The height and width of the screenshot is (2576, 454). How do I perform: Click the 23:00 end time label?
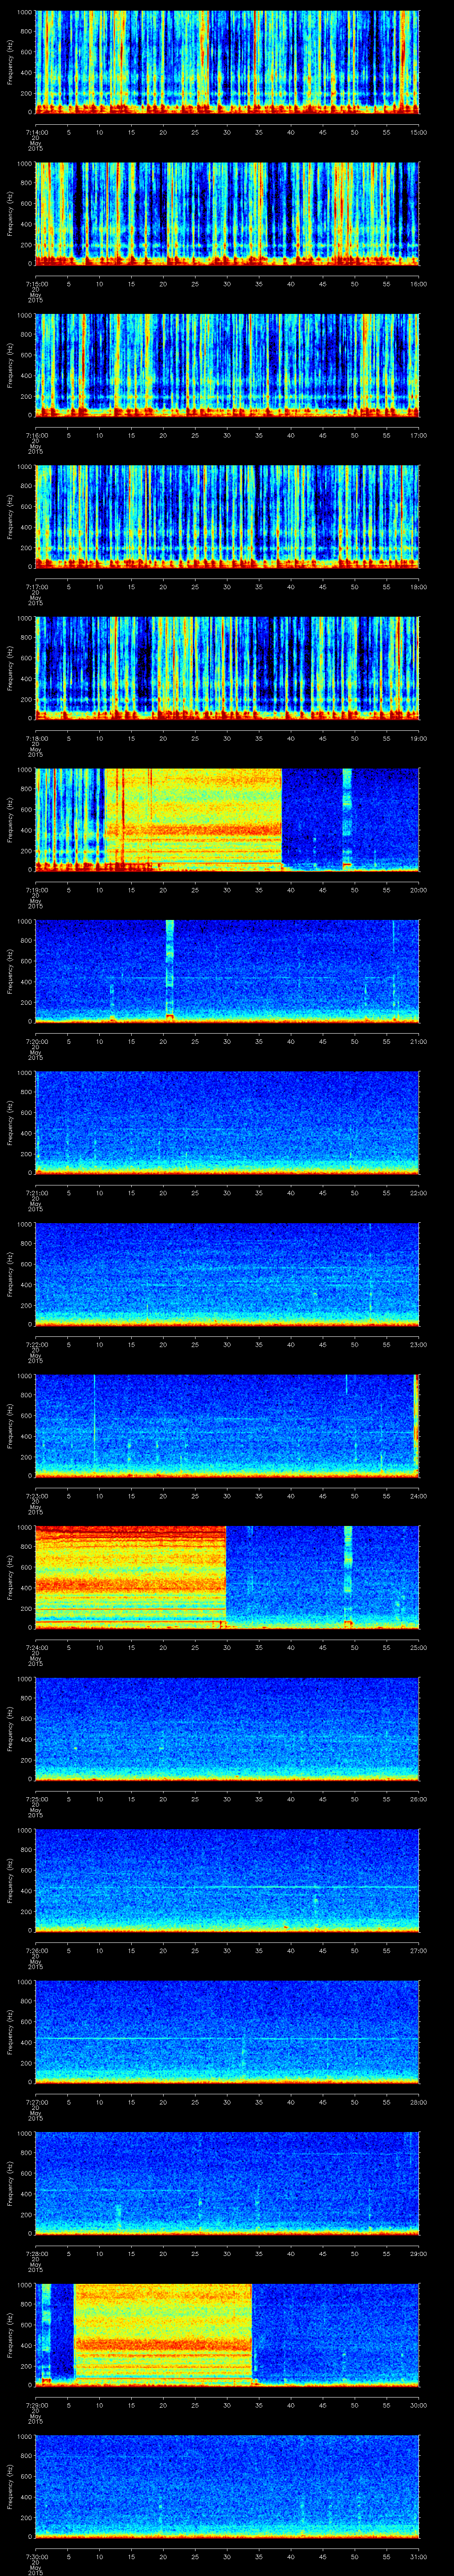point(418,1344)
